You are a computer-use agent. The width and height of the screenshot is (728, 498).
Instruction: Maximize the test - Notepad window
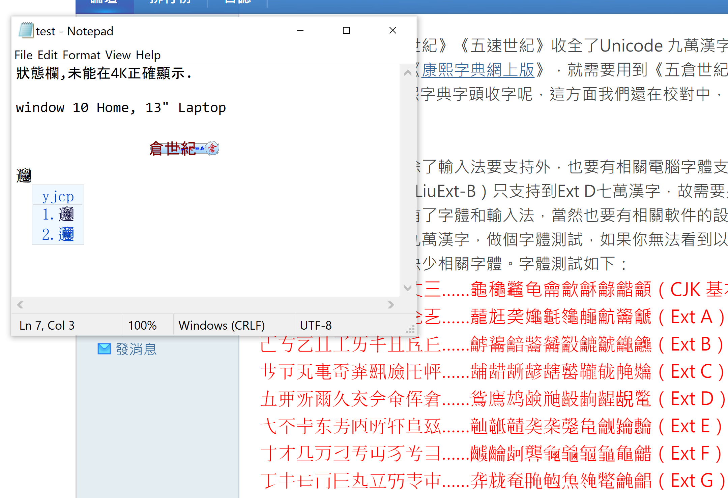(346, 30)
